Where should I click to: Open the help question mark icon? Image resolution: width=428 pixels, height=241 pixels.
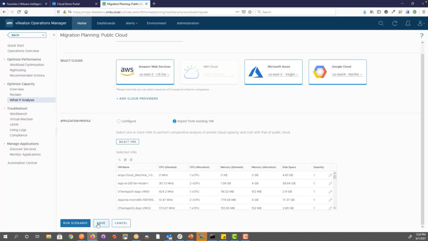click(x=422, y=36)
